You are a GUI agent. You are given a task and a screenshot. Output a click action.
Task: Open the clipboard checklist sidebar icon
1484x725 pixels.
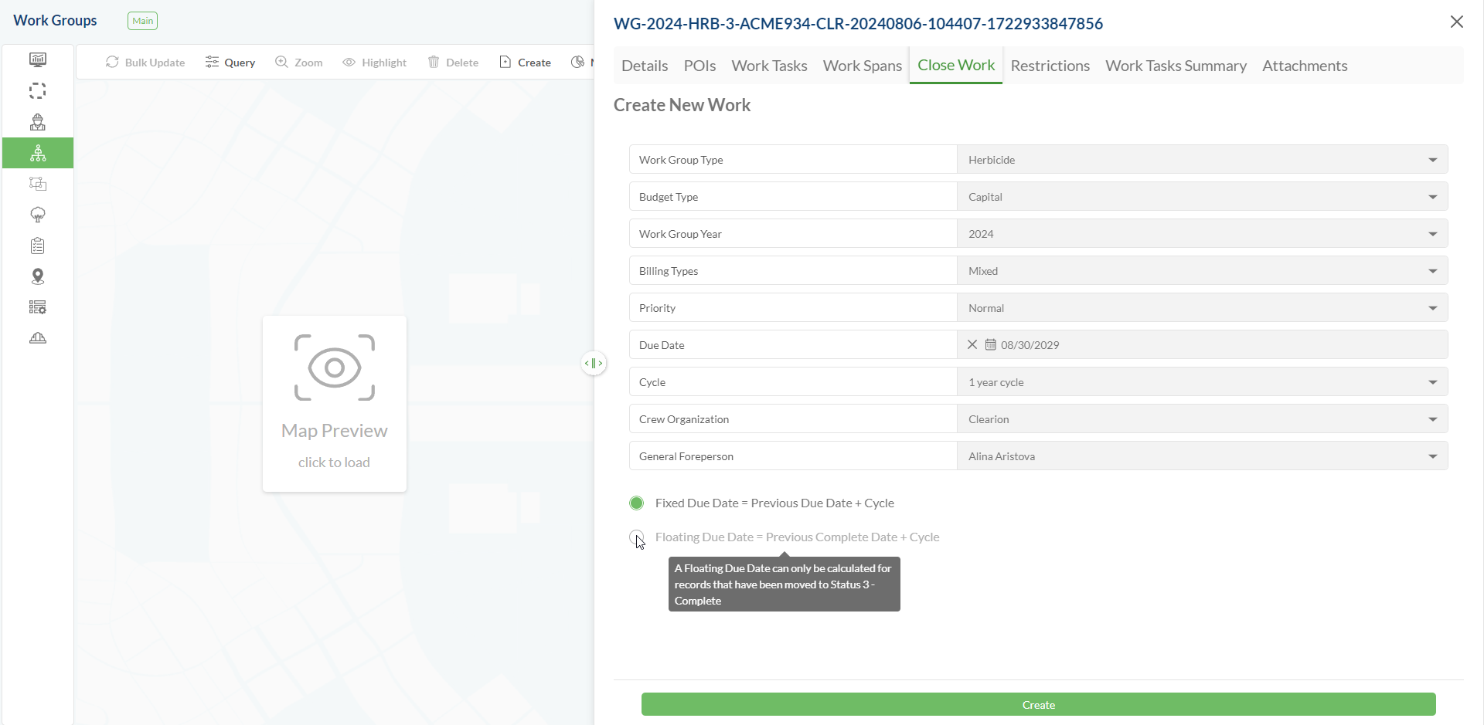(x=38, y=246)
